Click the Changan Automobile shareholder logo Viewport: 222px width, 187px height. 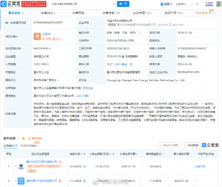coord(20,167)
